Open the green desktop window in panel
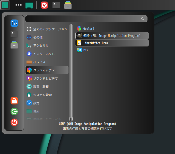The width and height of the screenshot is (175, 154). [x=29, y=5]
